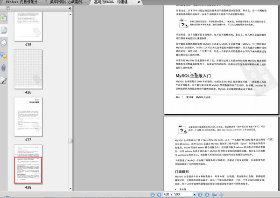This screenshot has height=198, width=280.
Task: Click the MySQL企业版入门 heading
Action: [x=193, y=76]
